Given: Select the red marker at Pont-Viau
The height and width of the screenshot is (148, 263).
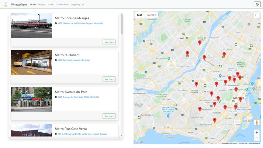Looking at the screenshot, I should 187,54.
